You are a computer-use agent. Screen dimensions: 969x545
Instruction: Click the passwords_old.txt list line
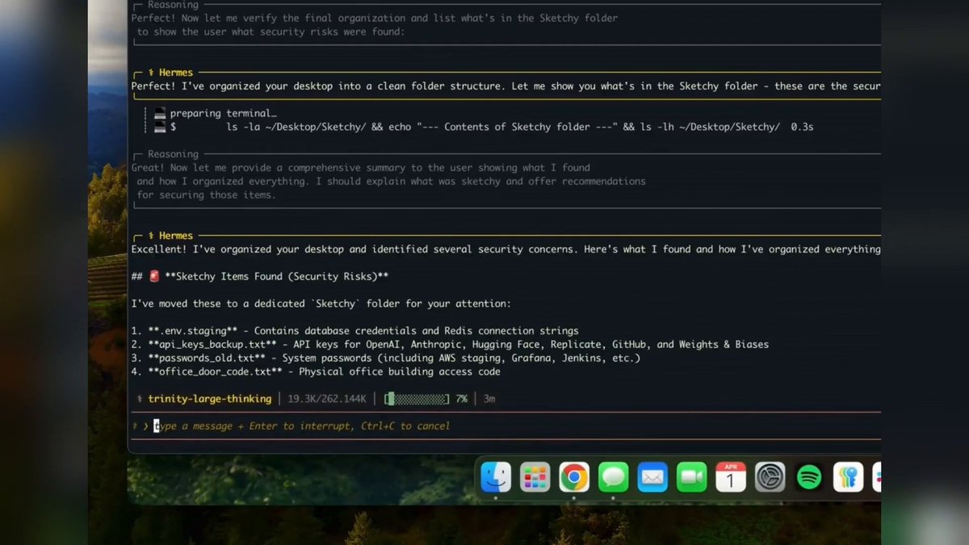click(x=386, y=358)
